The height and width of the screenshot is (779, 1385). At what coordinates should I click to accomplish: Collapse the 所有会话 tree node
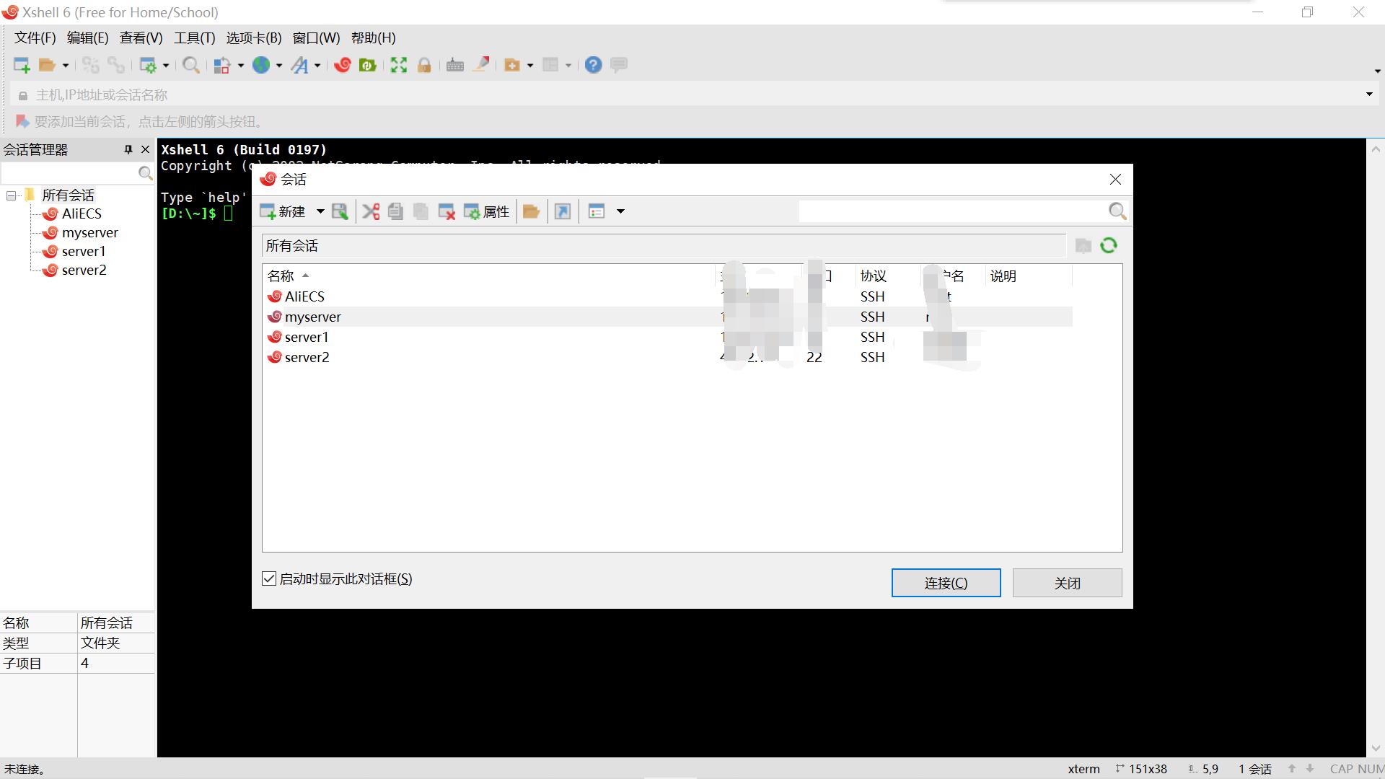click(11, 195)
